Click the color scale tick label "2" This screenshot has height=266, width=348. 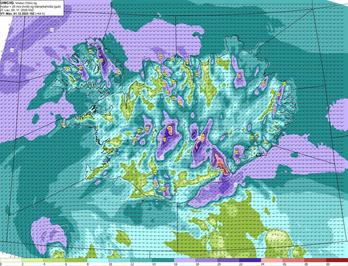22,264
